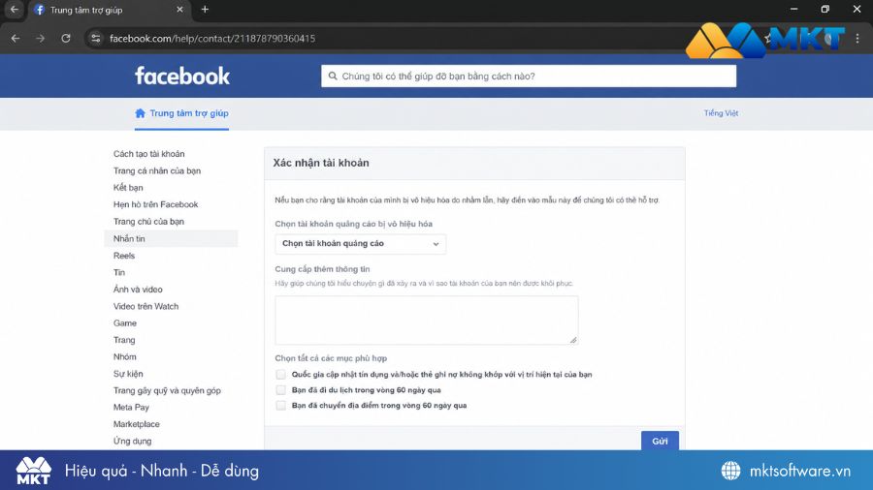This screenshot has width=873, height=490.
Task: Select Reels in the sidebar
Action: pyautogui.click(x=123, y=256)
